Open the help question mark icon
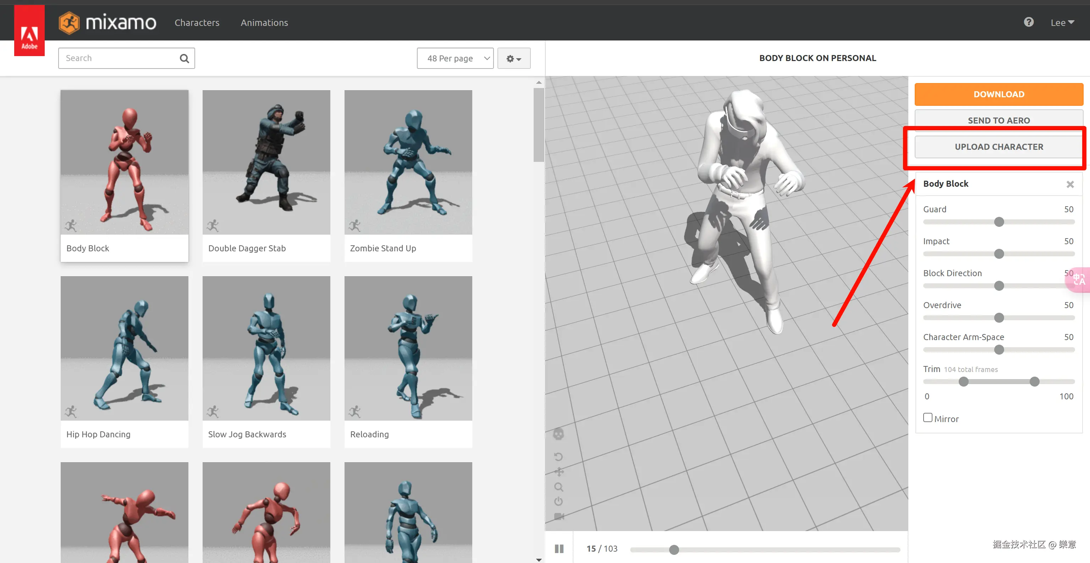 pyautogui.click(x=1029, y=22)
